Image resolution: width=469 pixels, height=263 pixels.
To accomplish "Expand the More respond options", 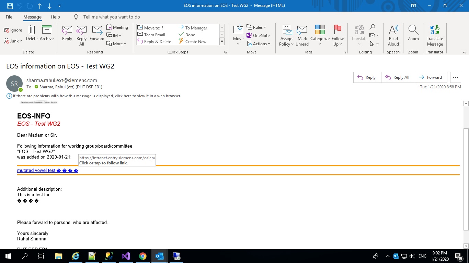I will click(116, 43).
